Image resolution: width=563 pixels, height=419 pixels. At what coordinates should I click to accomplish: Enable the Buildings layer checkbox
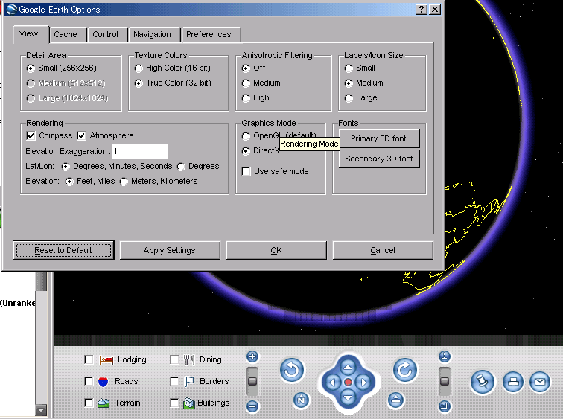(x=174, y=403)
